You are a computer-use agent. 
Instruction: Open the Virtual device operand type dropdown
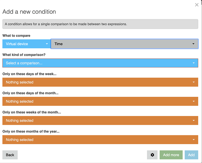pos(27,44)
